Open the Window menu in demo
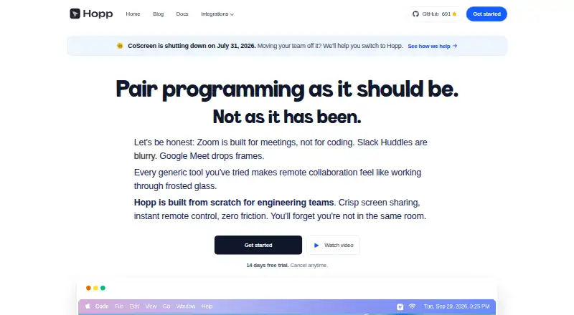 [x=186, y=306]
